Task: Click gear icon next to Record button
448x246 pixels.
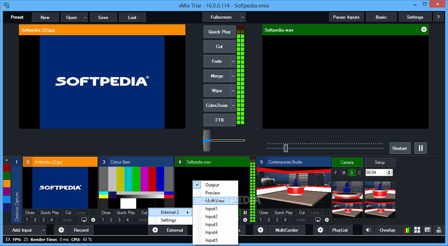Action: pos(61,230)
